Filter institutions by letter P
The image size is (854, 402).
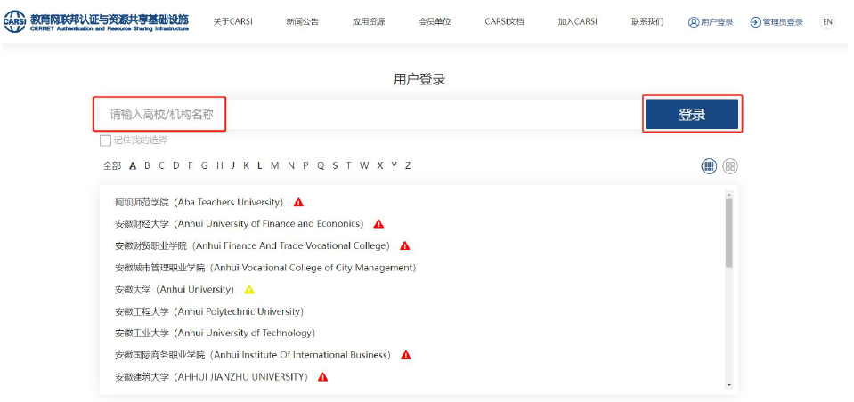(305, 166)
